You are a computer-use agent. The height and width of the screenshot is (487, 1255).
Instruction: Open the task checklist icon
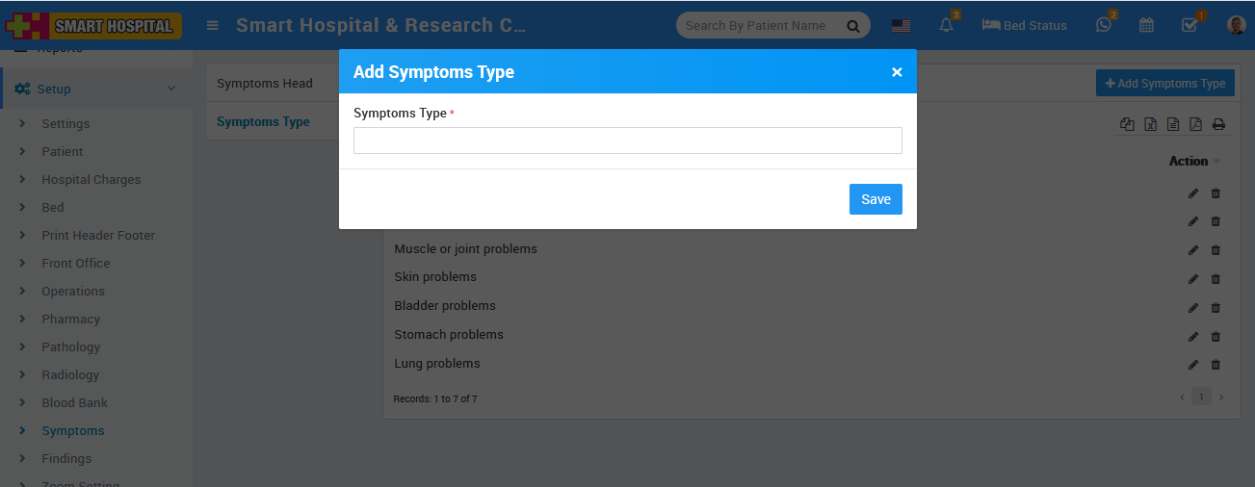(1190, 26)
